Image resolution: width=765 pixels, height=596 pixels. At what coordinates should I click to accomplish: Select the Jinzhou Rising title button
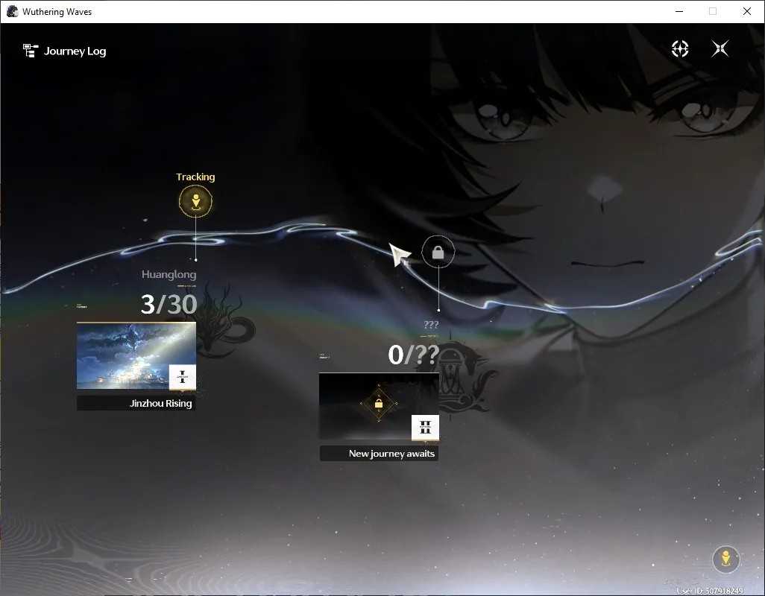click(x=136, y=403)
